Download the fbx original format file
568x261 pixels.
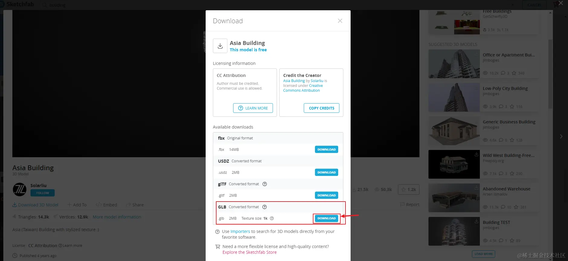[326, 150]
